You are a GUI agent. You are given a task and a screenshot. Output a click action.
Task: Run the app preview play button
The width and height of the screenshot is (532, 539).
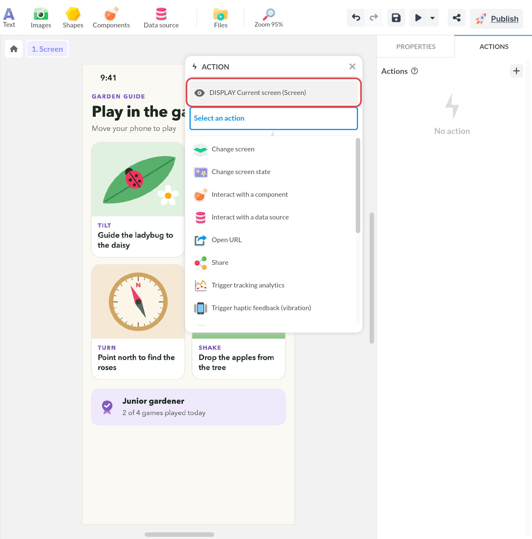click(418, 18)
